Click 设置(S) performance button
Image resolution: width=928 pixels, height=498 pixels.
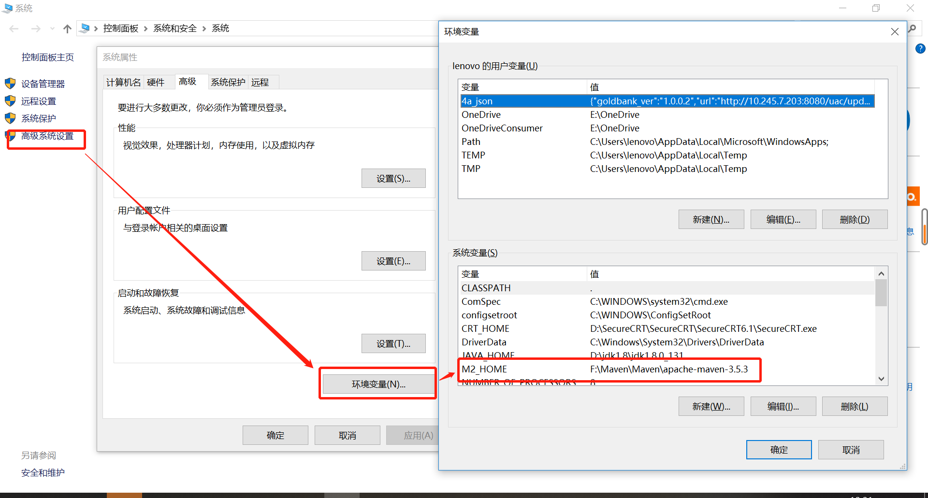(393, 178)
